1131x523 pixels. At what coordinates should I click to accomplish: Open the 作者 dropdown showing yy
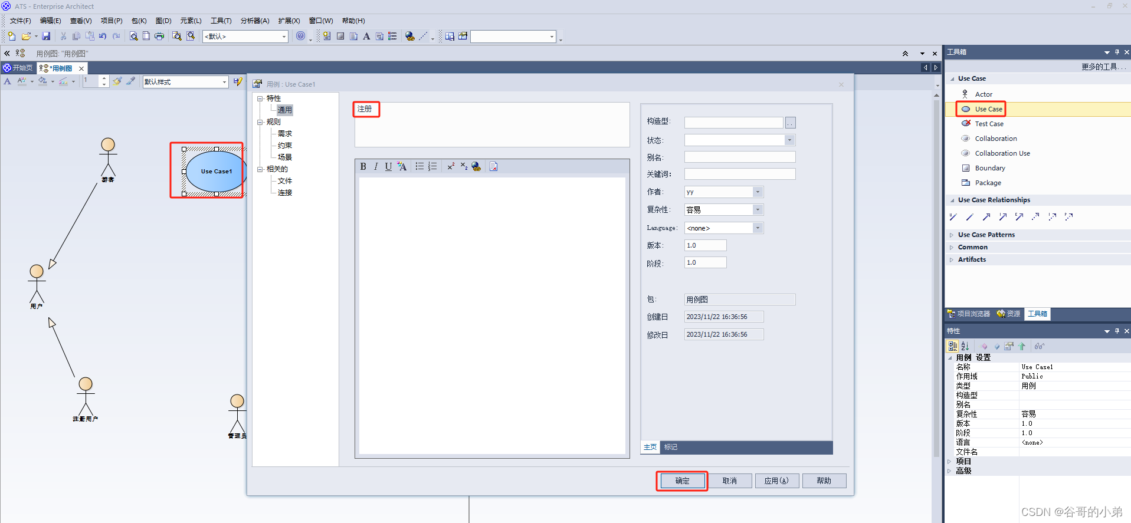coord(758,192)
